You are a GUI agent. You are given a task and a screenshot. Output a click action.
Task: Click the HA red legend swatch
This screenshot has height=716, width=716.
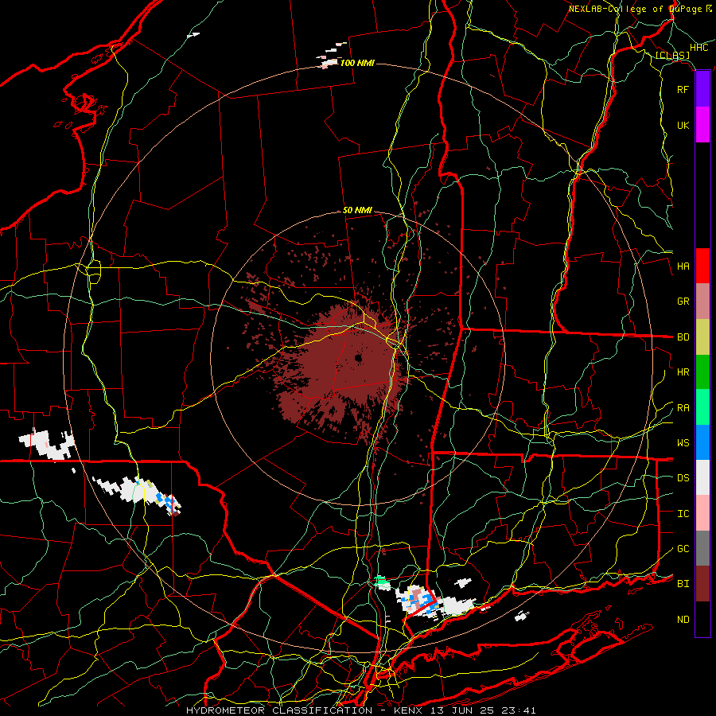pyautogui.click(x=702, y=266)
